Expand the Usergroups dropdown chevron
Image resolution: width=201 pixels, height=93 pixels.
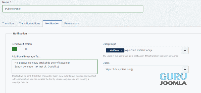point(185,50)
